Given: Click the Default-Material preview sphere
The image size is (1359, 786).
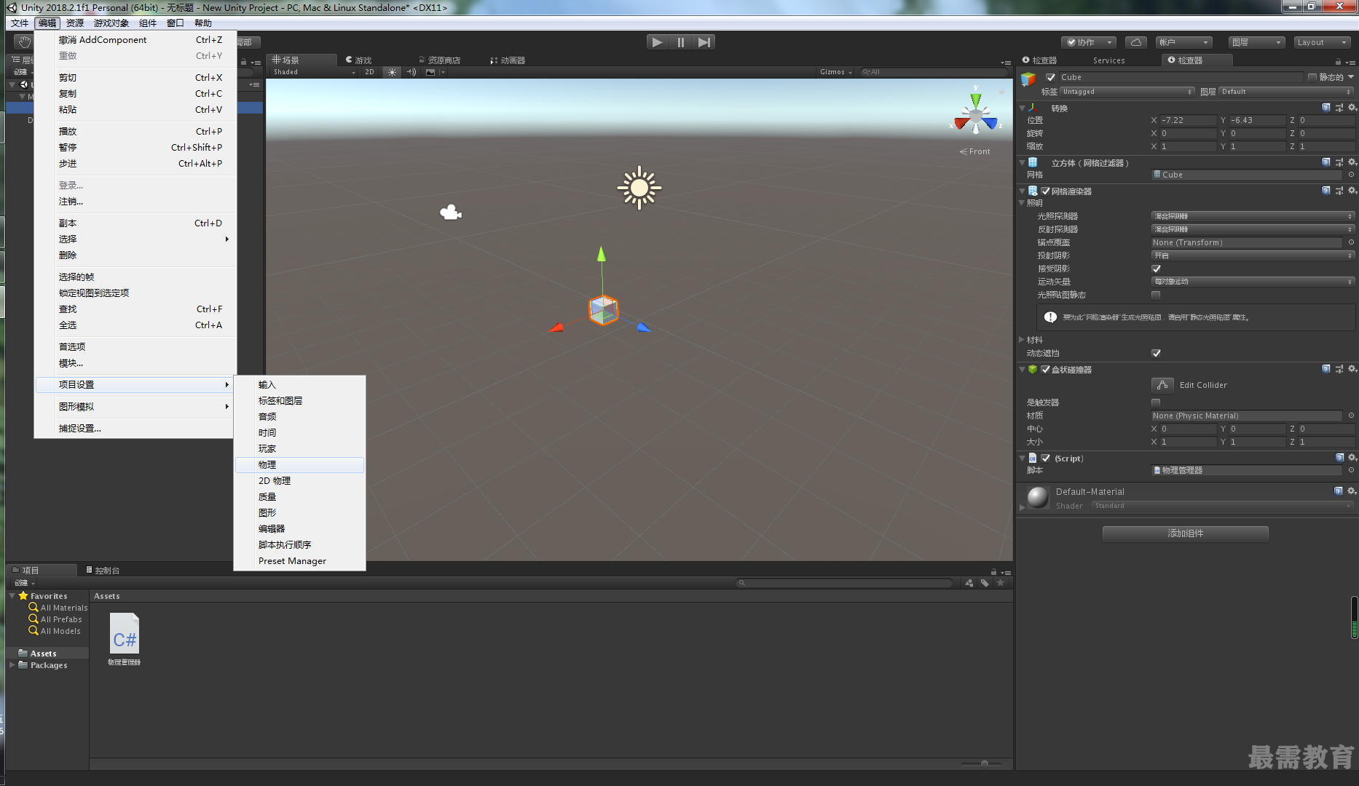Looking at the screenshot, I should pyautogui.click(x=1037, y=498).
